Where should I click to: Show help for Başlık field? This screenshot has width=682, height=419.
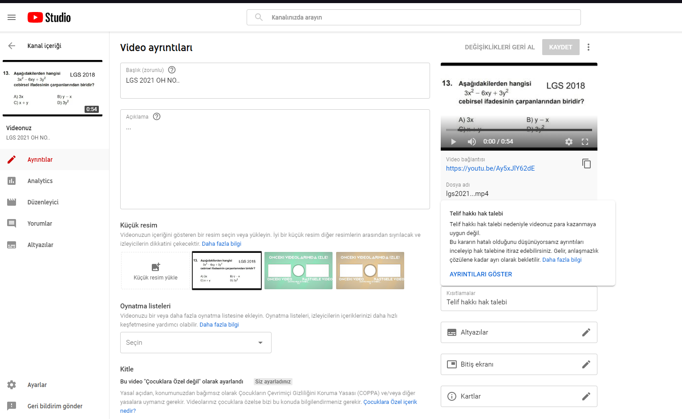coord(172,70)
